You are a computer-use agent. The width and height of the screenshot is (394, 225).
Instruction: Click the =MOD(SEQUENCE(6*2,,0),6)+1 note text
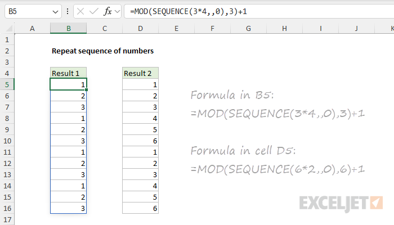tap(277, 169)
